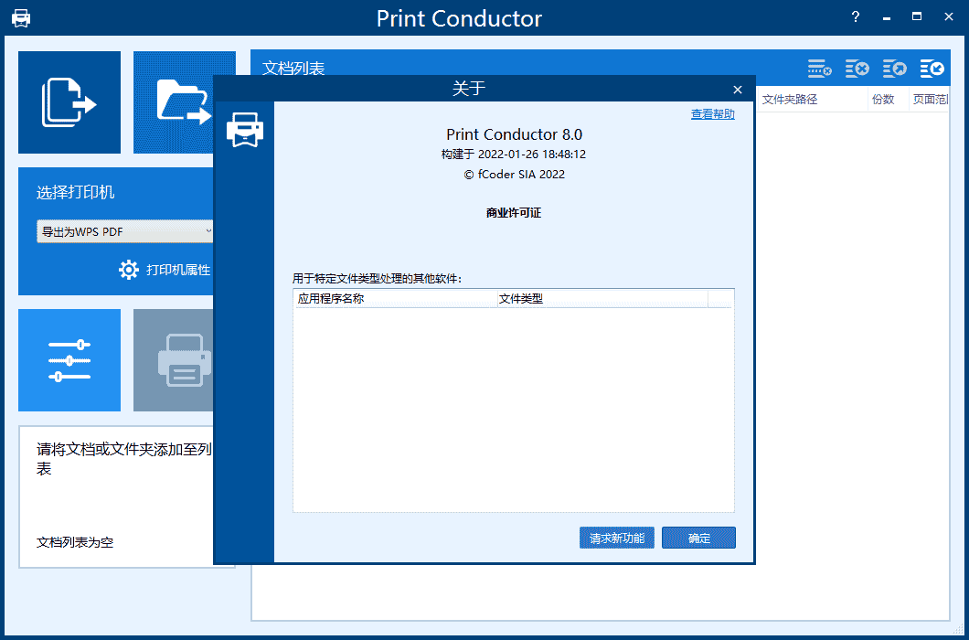Viewport: 969px width, 640px height.
Task: Click the gear icon for printer properties
Action: [129, 270]
